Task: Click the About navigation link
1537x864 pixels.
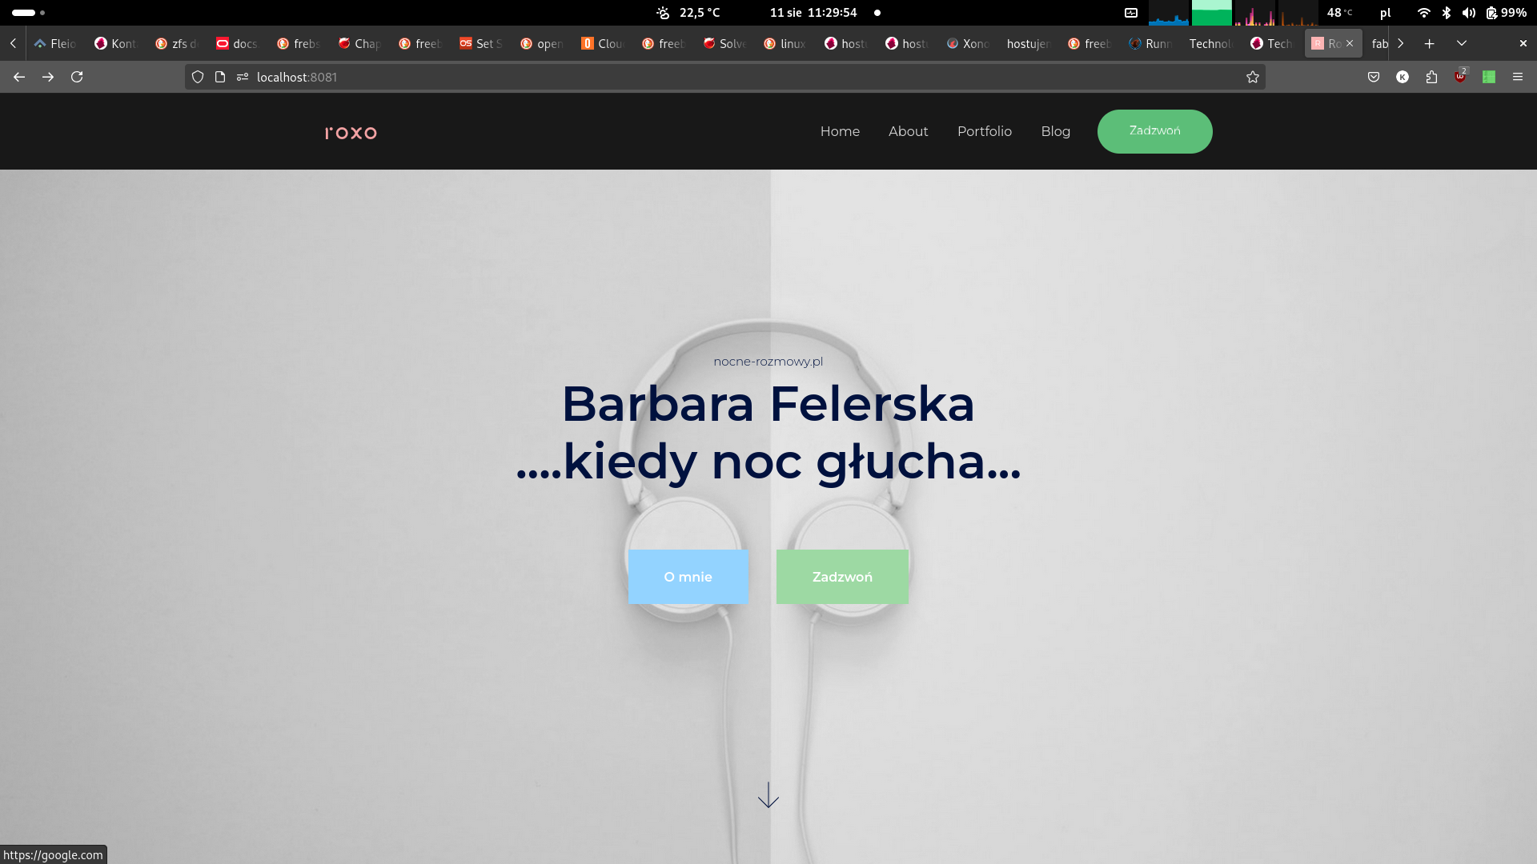Action: [908, 131]
